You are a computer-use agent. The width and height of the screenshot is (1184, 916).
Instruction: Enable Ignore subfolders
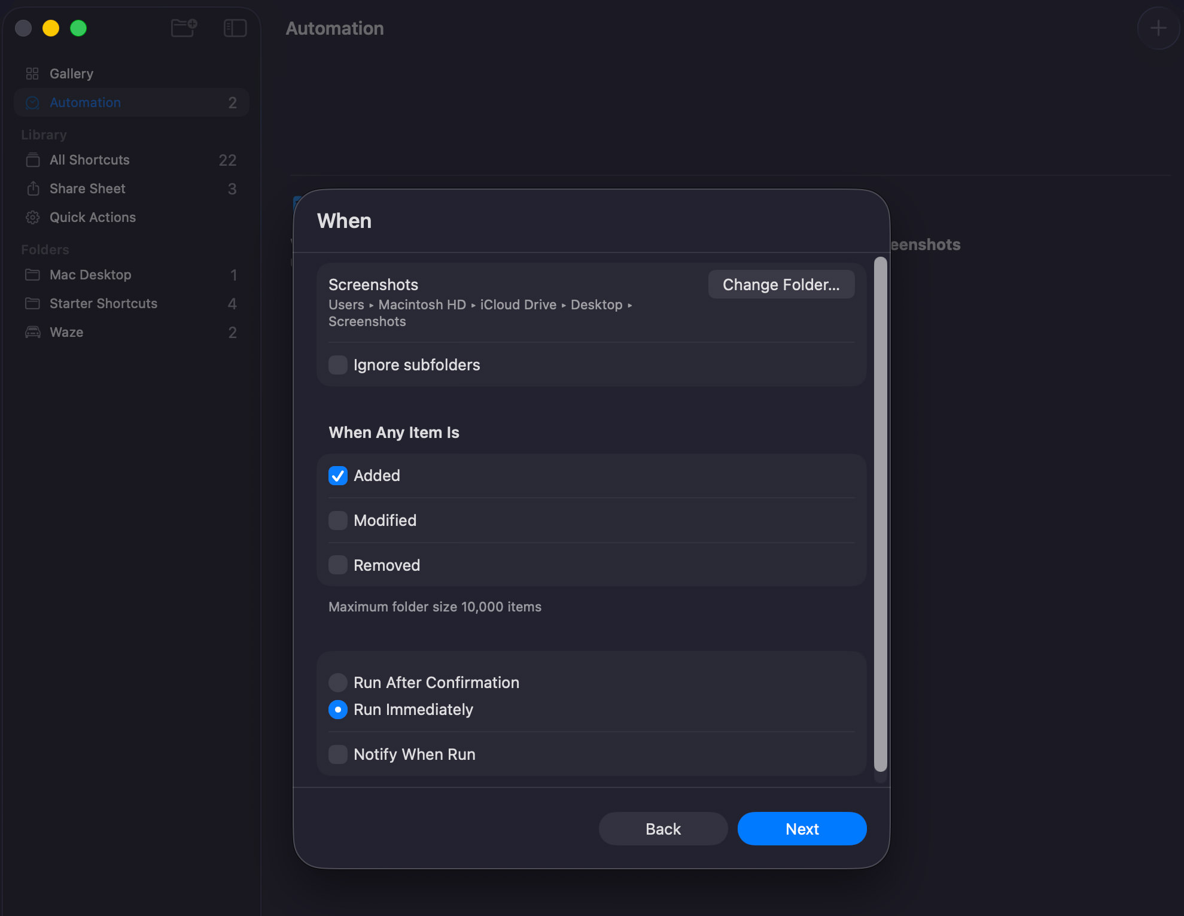(x=337, y=364)
